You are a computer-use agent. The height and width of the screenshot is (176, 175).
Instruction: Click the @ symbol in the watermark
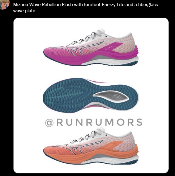click(50, 123)
